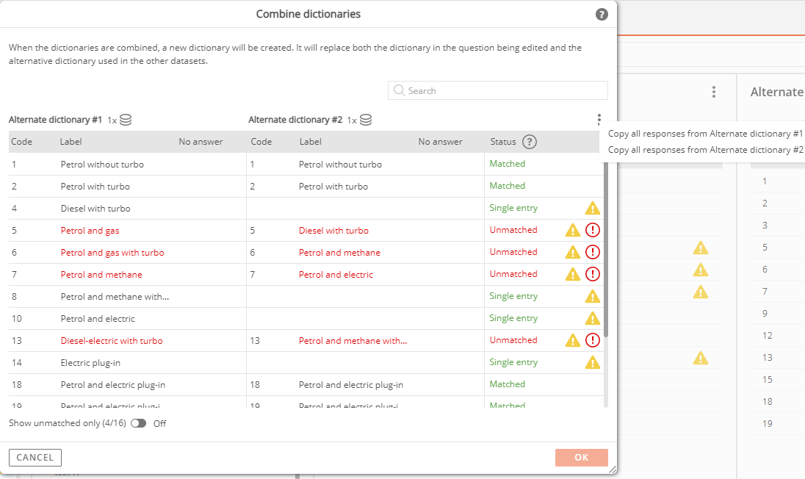Screen dimensions: 805x479
Task: Click 'Petrol and electric' in dictionary #2 code 7
Action: coord(336,275)
